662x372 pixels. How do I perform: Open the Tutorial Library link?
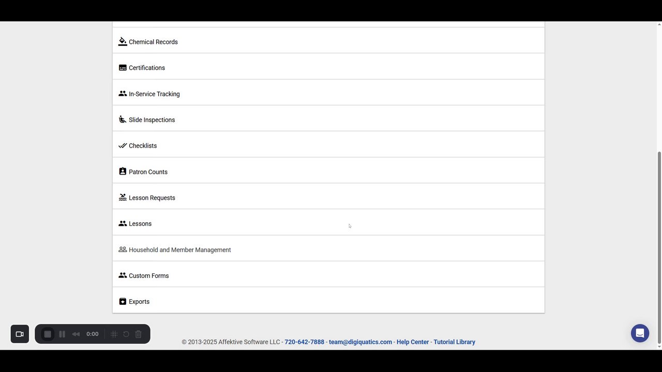coord(454,342)
